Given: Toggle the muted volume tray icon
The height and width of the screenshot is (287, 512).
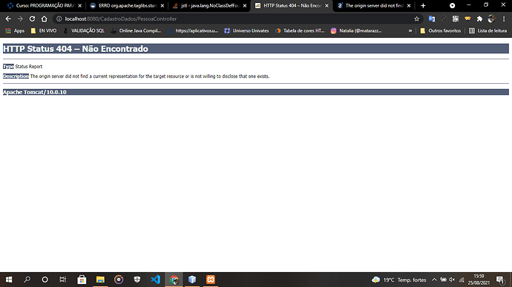Looking at the screenshot, I should 452,280.
